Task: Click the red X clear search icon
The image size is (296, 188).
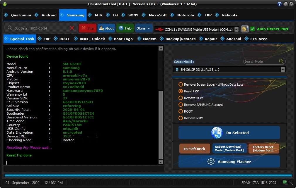Action: pyautogui.click(x=72, y=28)
